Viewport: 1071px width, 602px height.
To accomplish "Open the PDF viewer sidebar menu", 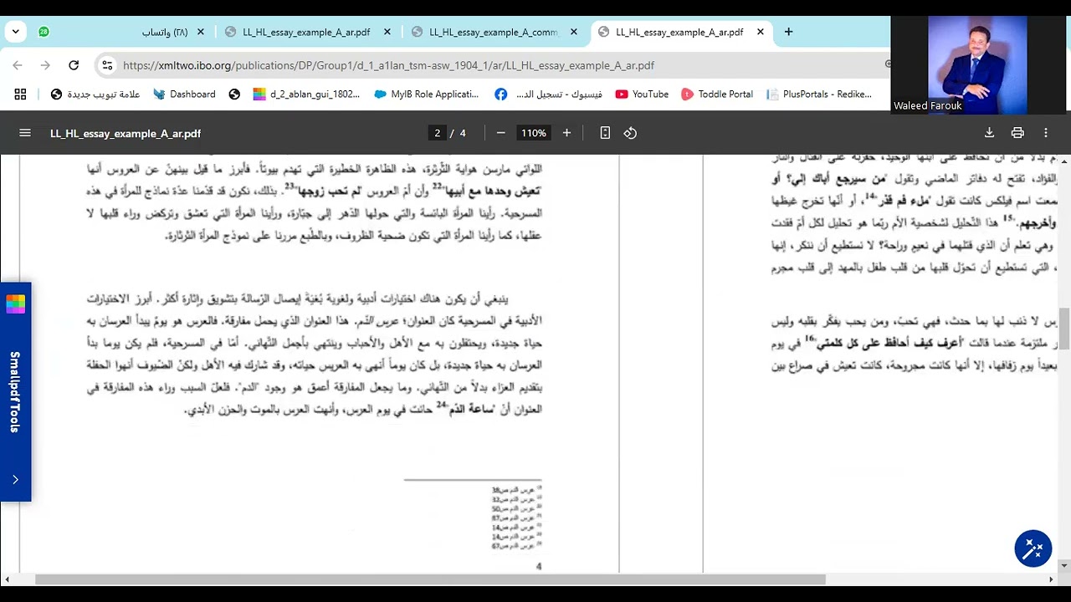I will [x=25, y=133].
